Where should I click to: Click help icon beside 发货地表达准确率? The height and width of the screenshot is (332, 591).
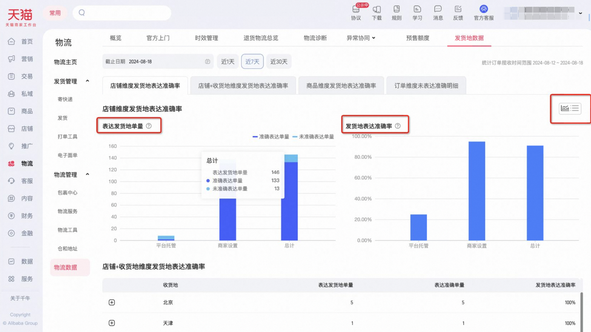pos(398,126)
